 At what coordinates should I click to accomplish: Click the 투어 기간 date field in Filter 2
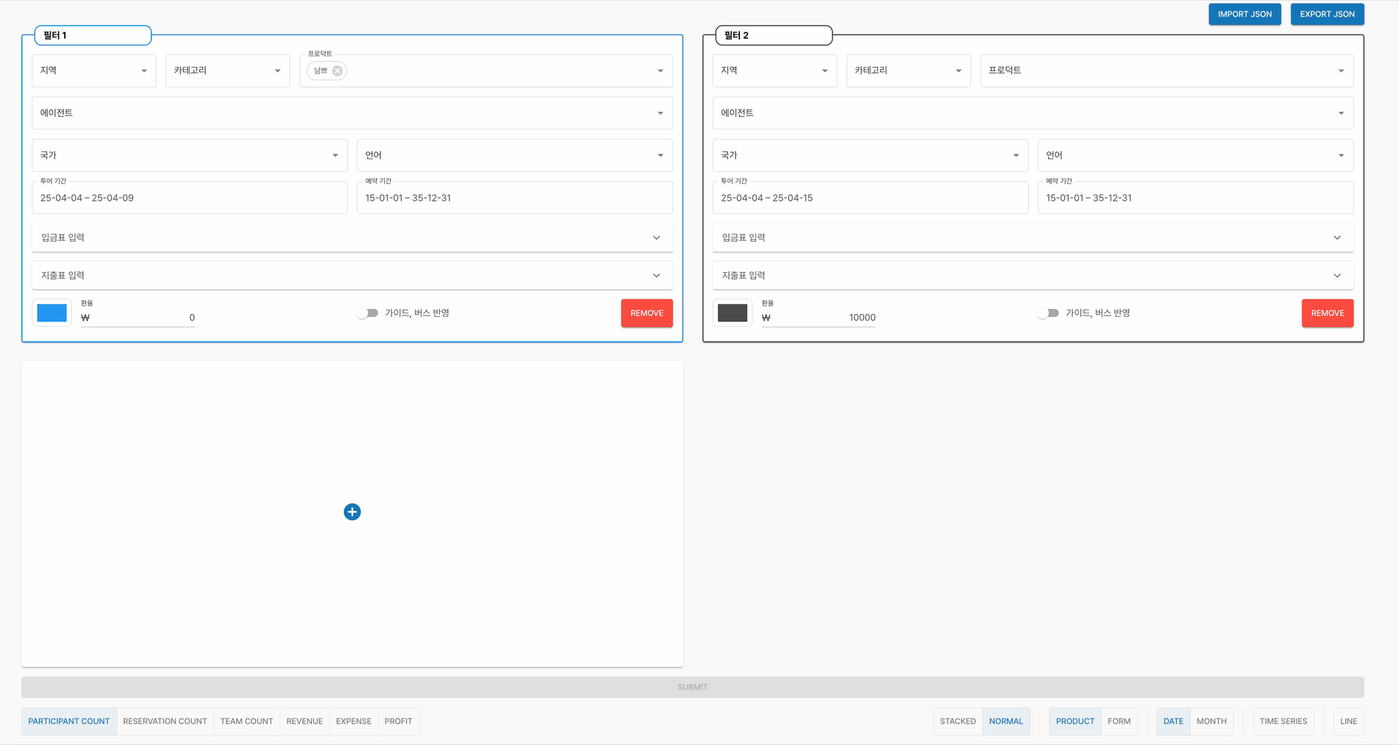(x=869, y=198)
